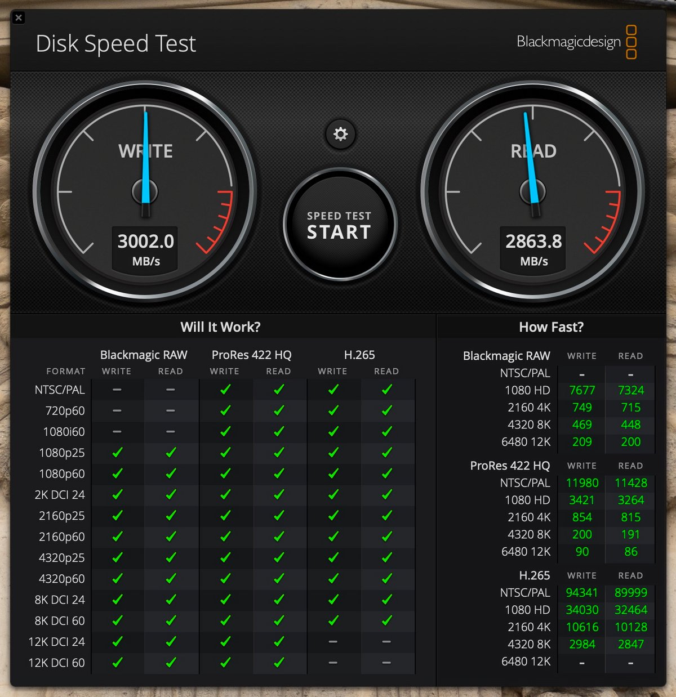The width and height of the screenshot is (676, 697).
Task: Click Blackmagic RAW write dash for NTSC/PAL format
Action: (x=117, y=390)
